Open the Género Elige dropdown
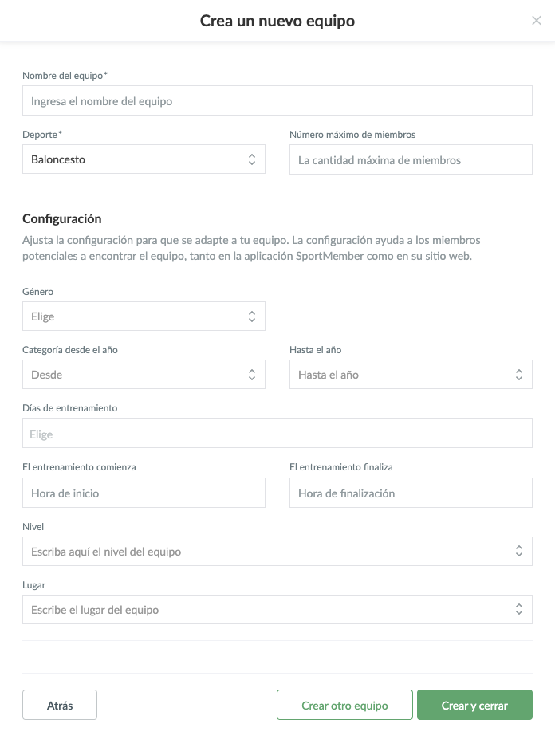This screenshot has height=743, width=555. point(144,316)
